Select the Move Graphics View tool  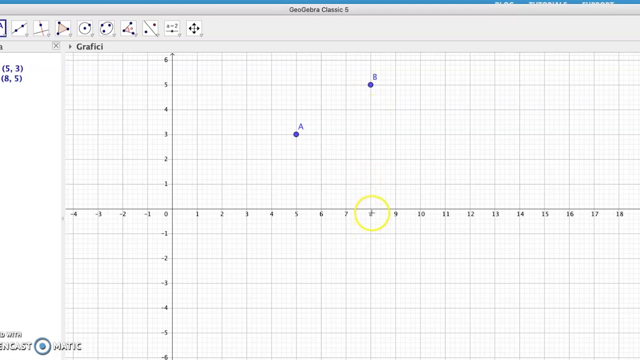(x=194, y=28)
